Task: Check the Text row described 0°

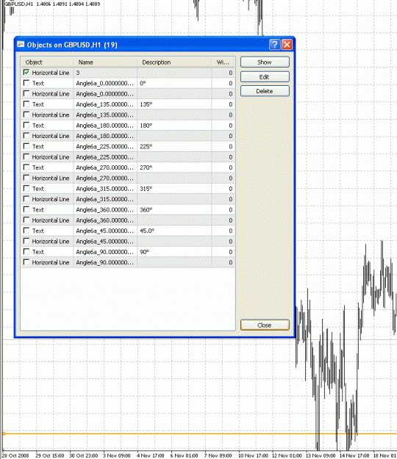Action: (x=26, y=83)
